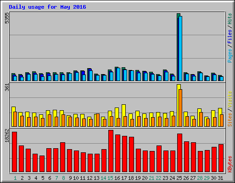
Task: Click the day 19 axis label
Action: (x=138, y=178)
